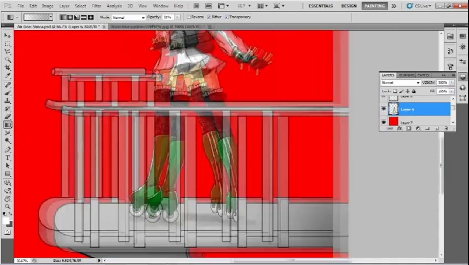This screenshot has height=265, width=469.
Task: Select the Eraser tool
Action: point(8,117)
